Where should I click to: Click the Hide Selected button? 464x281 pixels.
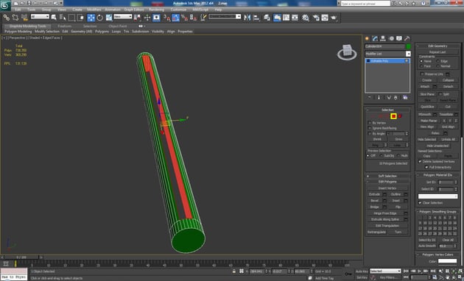tap(426, 139)
